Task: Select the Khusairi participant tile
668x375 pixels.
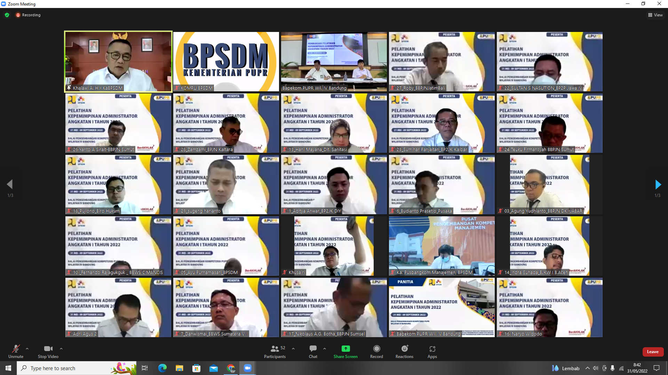Action: coord(334,246)
